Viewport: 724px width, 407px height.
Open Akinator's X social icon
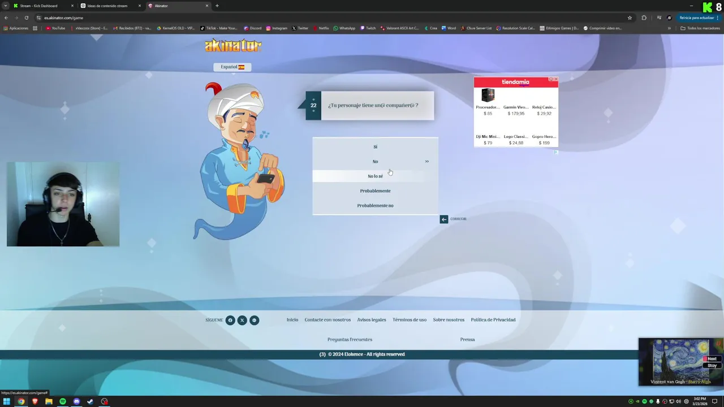242,320
